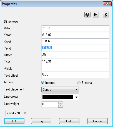The image size is (113, 127).
Task: Cancel the Properties dialog
Action: click(x=97, y=121)
